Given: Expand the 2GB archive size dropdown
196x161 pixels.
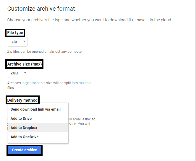Looking at the screenshot, I should 18,73.
